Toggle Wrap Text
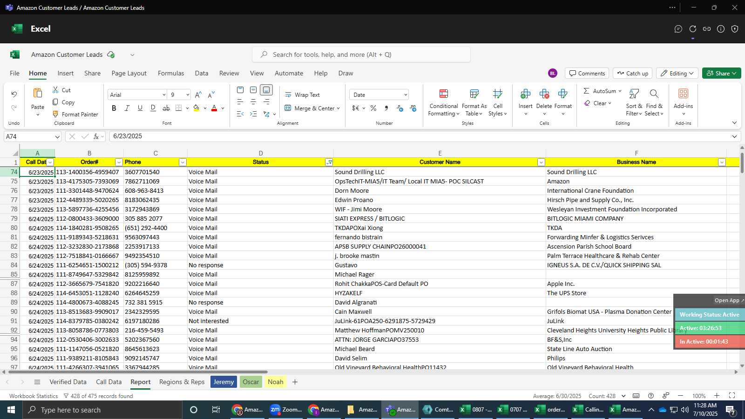745x419 pixels. pyautogui.click(x=302, y=95)
